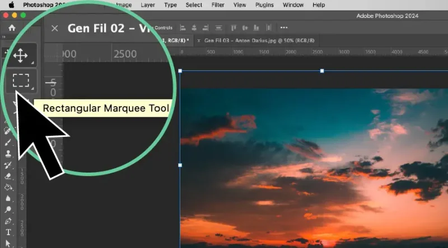Select the Brush tool
448x248 pixels.
click(x=8, y=142)
